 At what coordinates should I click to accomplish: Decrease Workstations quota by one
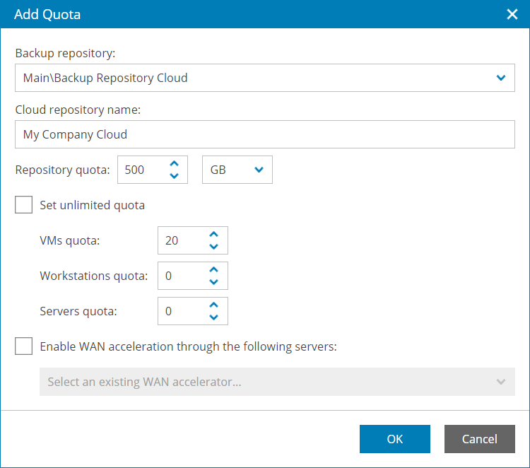point(214,282)
